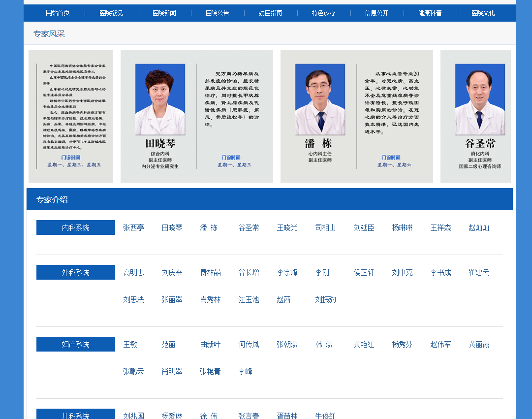Click doctor 肖秀林 link
The width and height of the screenshot is (532, 419).
[x=210, y=299]
